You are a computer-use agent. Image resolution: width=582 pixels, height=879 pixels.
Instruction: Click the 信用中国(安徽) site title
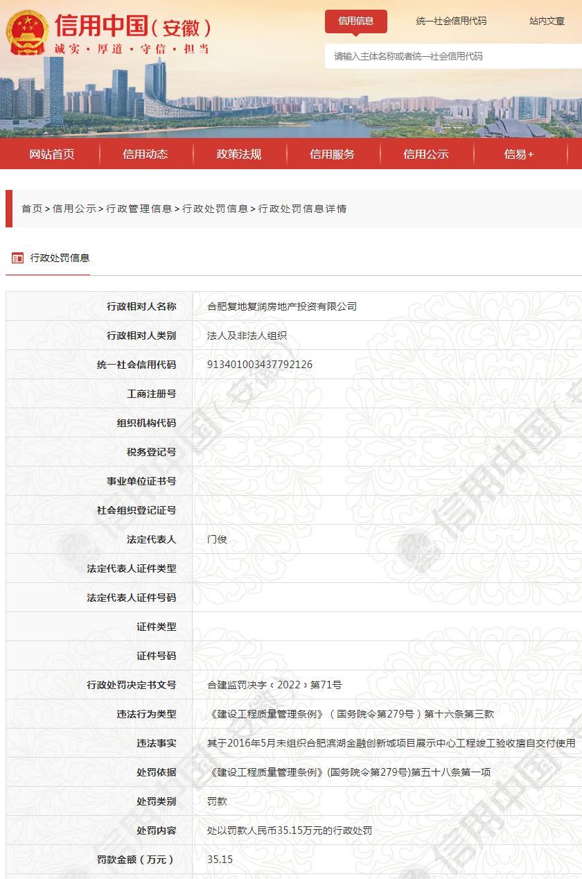coord(133,26)
